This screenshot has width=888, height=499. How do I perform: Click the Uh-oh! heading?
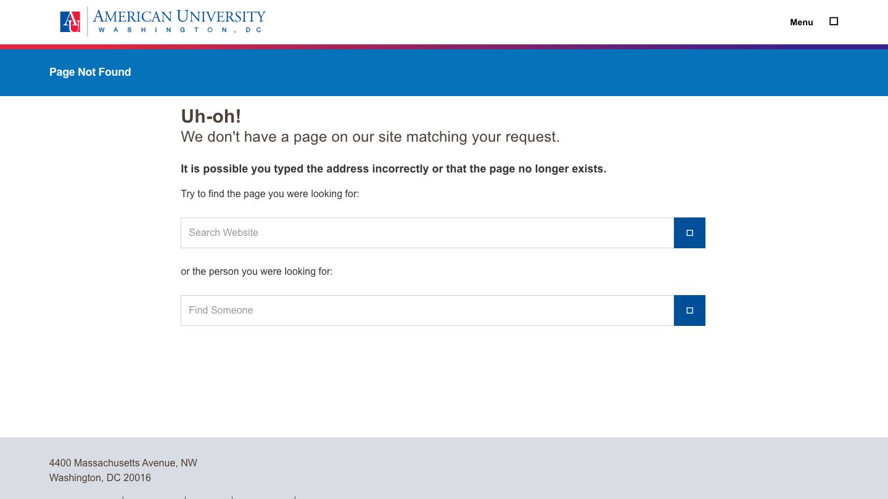coord(211,116)
